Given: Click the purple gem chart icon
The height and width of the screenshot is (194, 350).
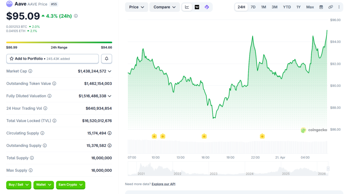Looking at the screenshot, I should point(207,7).
